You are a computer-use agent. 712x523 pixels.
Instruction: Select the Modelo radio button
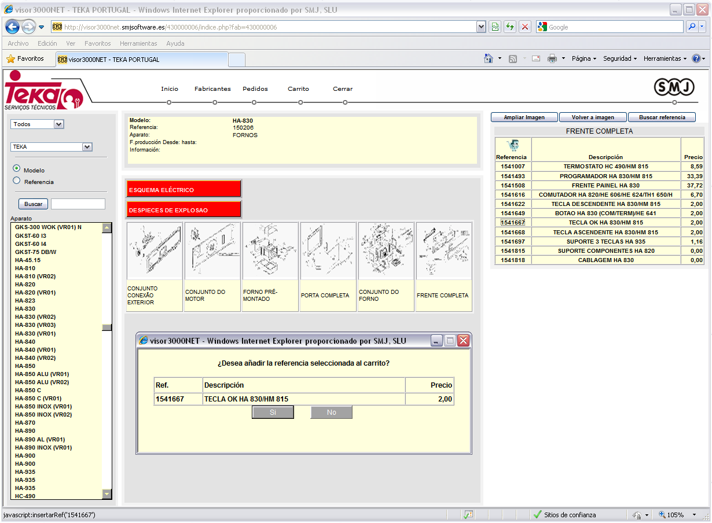[x=17, y=169]
